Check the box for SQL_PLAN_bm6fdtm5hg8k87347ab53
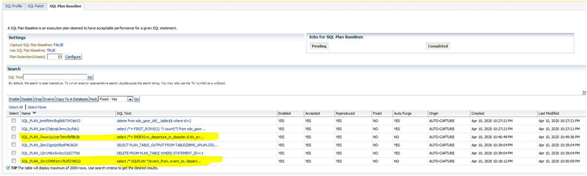Image resolution: width=587 pixels, height=176 pixels. coord(14,121)
